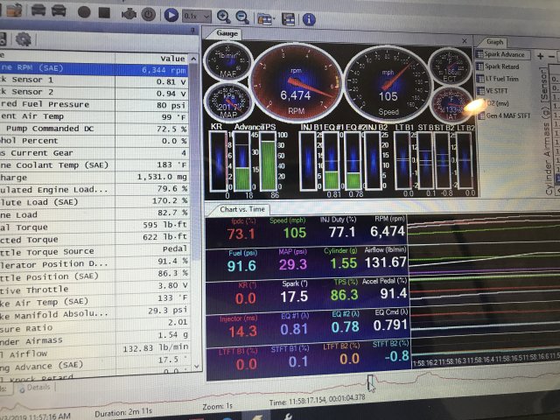Click the MAP kPa gauge
This screenshot has height=420, width=560.
tap(228, 101)
